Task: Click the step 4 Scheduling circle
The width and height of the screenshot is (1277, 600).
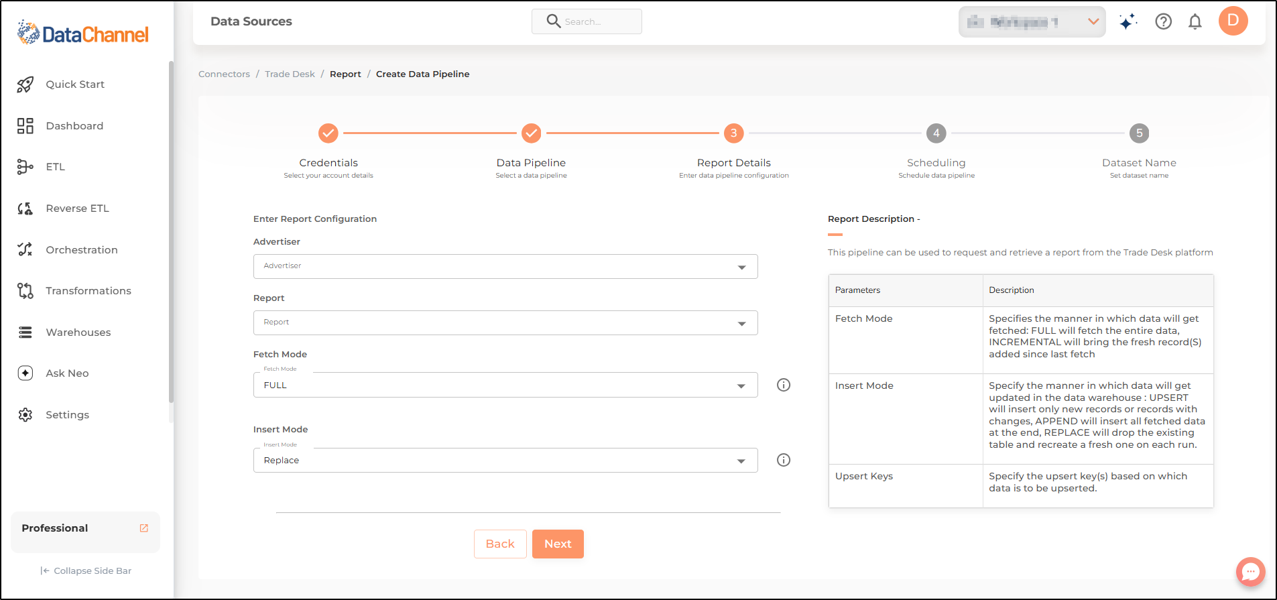Action: tap(936, 133)
